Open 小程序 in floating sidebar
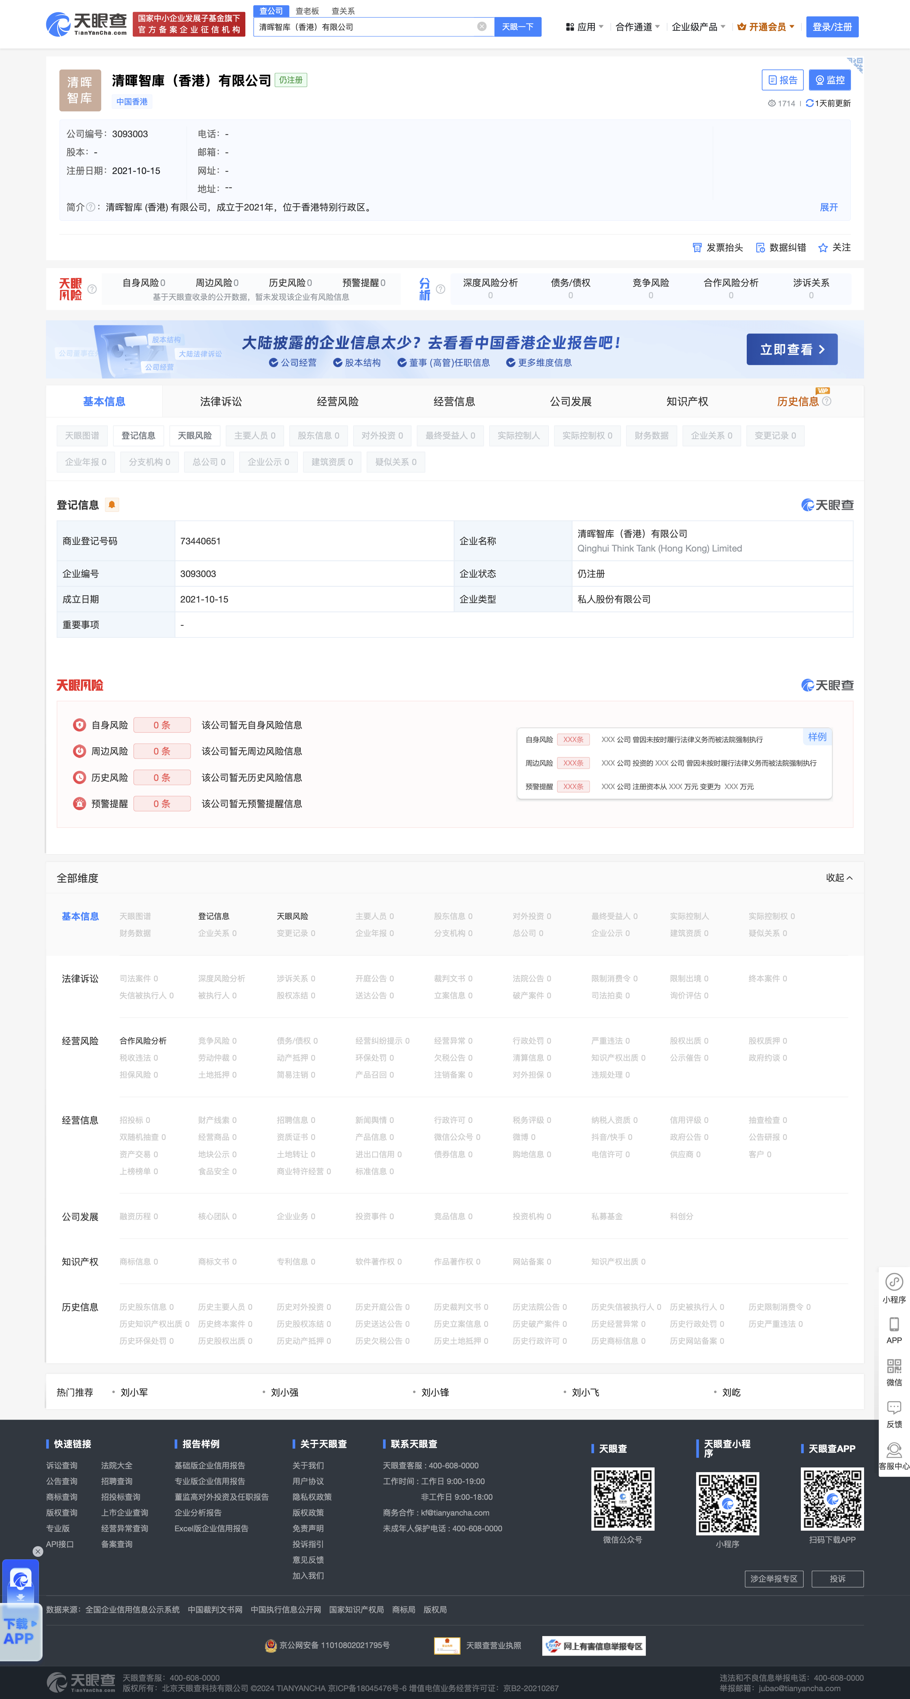 tap(894, 1289)
